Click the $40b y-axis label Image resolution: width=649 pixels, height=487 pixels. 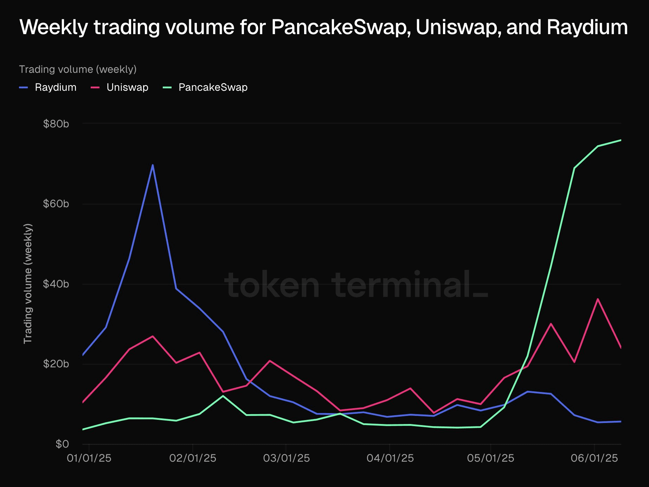point(56,284)
